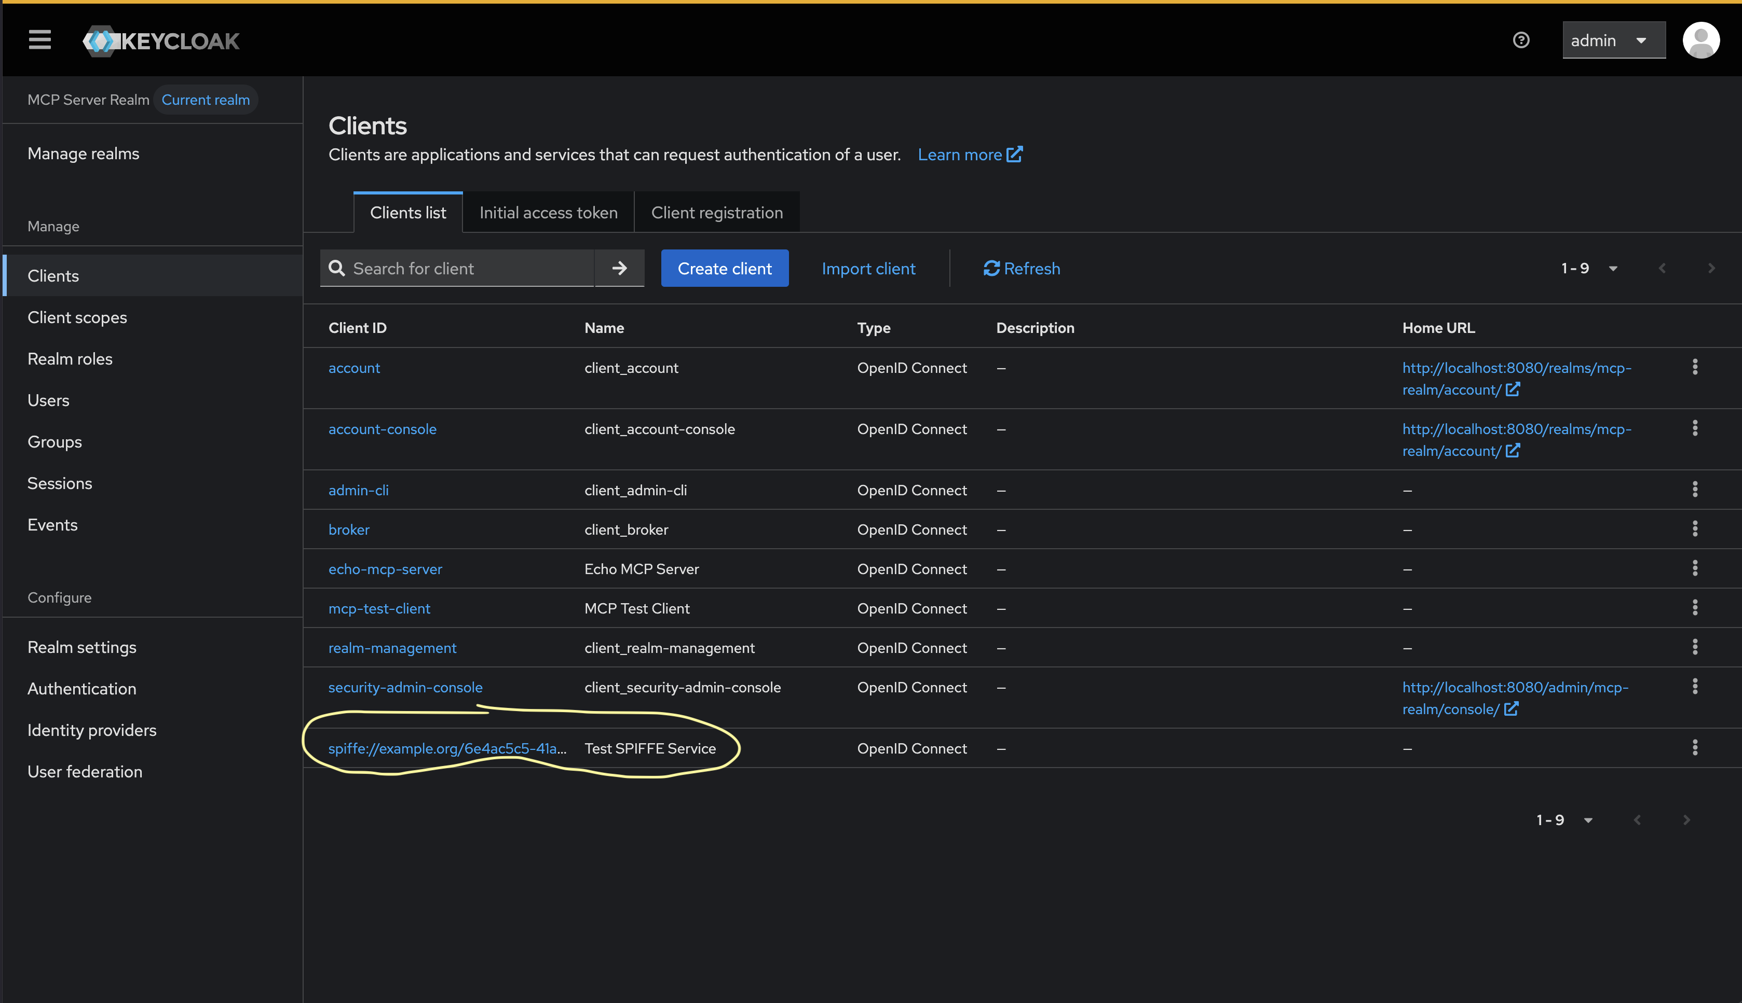Open Realm roles in sidebar
1742x1003 pixels.
pos(153,359)
